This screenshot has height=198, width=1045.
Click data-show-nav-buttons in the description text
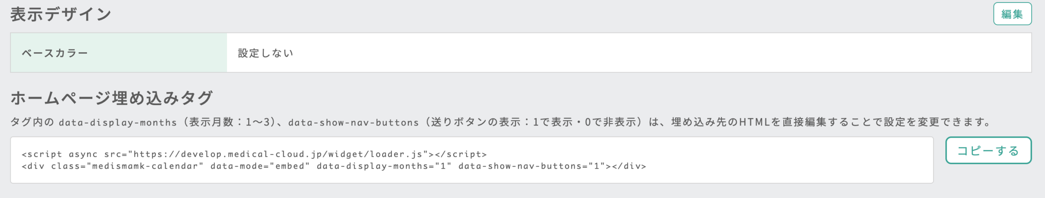click(x=354, y=123)
